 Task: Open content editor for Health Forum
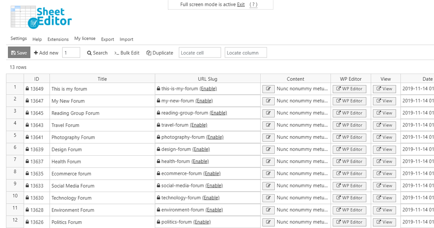point(268,162)
